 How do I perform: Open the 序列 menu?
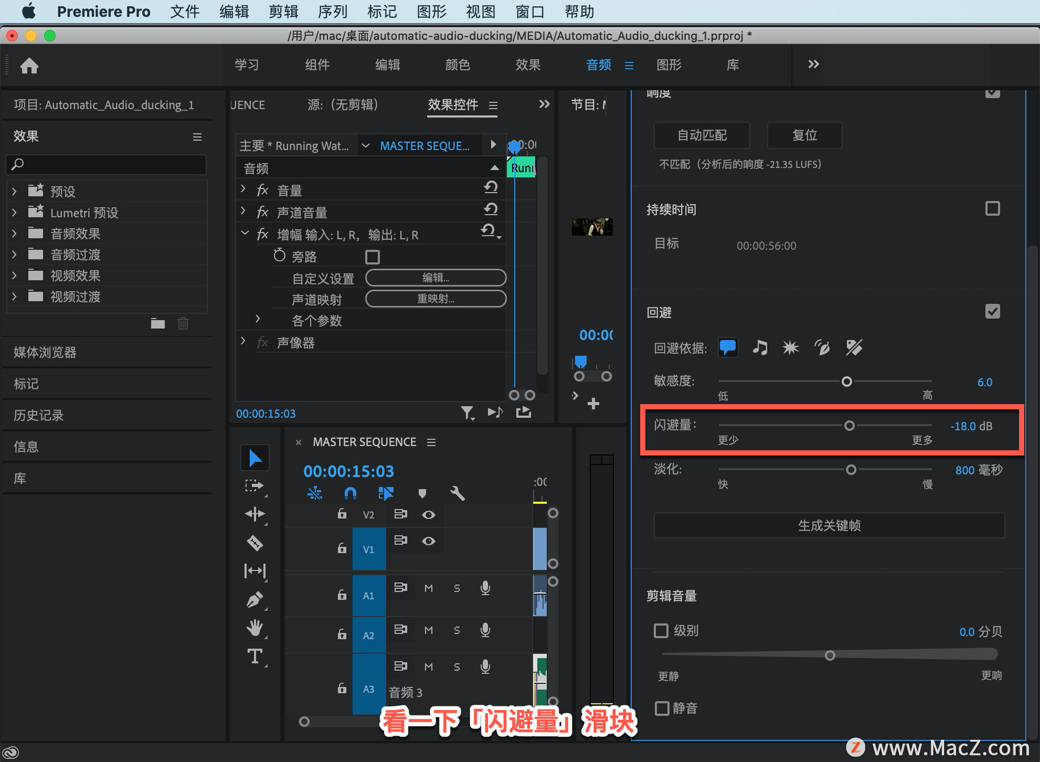(333, 11)
